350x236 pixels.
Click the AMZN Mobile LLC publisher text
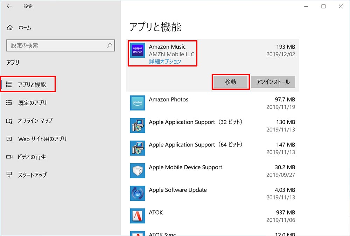pyautogui.click(x=171, y=54)
